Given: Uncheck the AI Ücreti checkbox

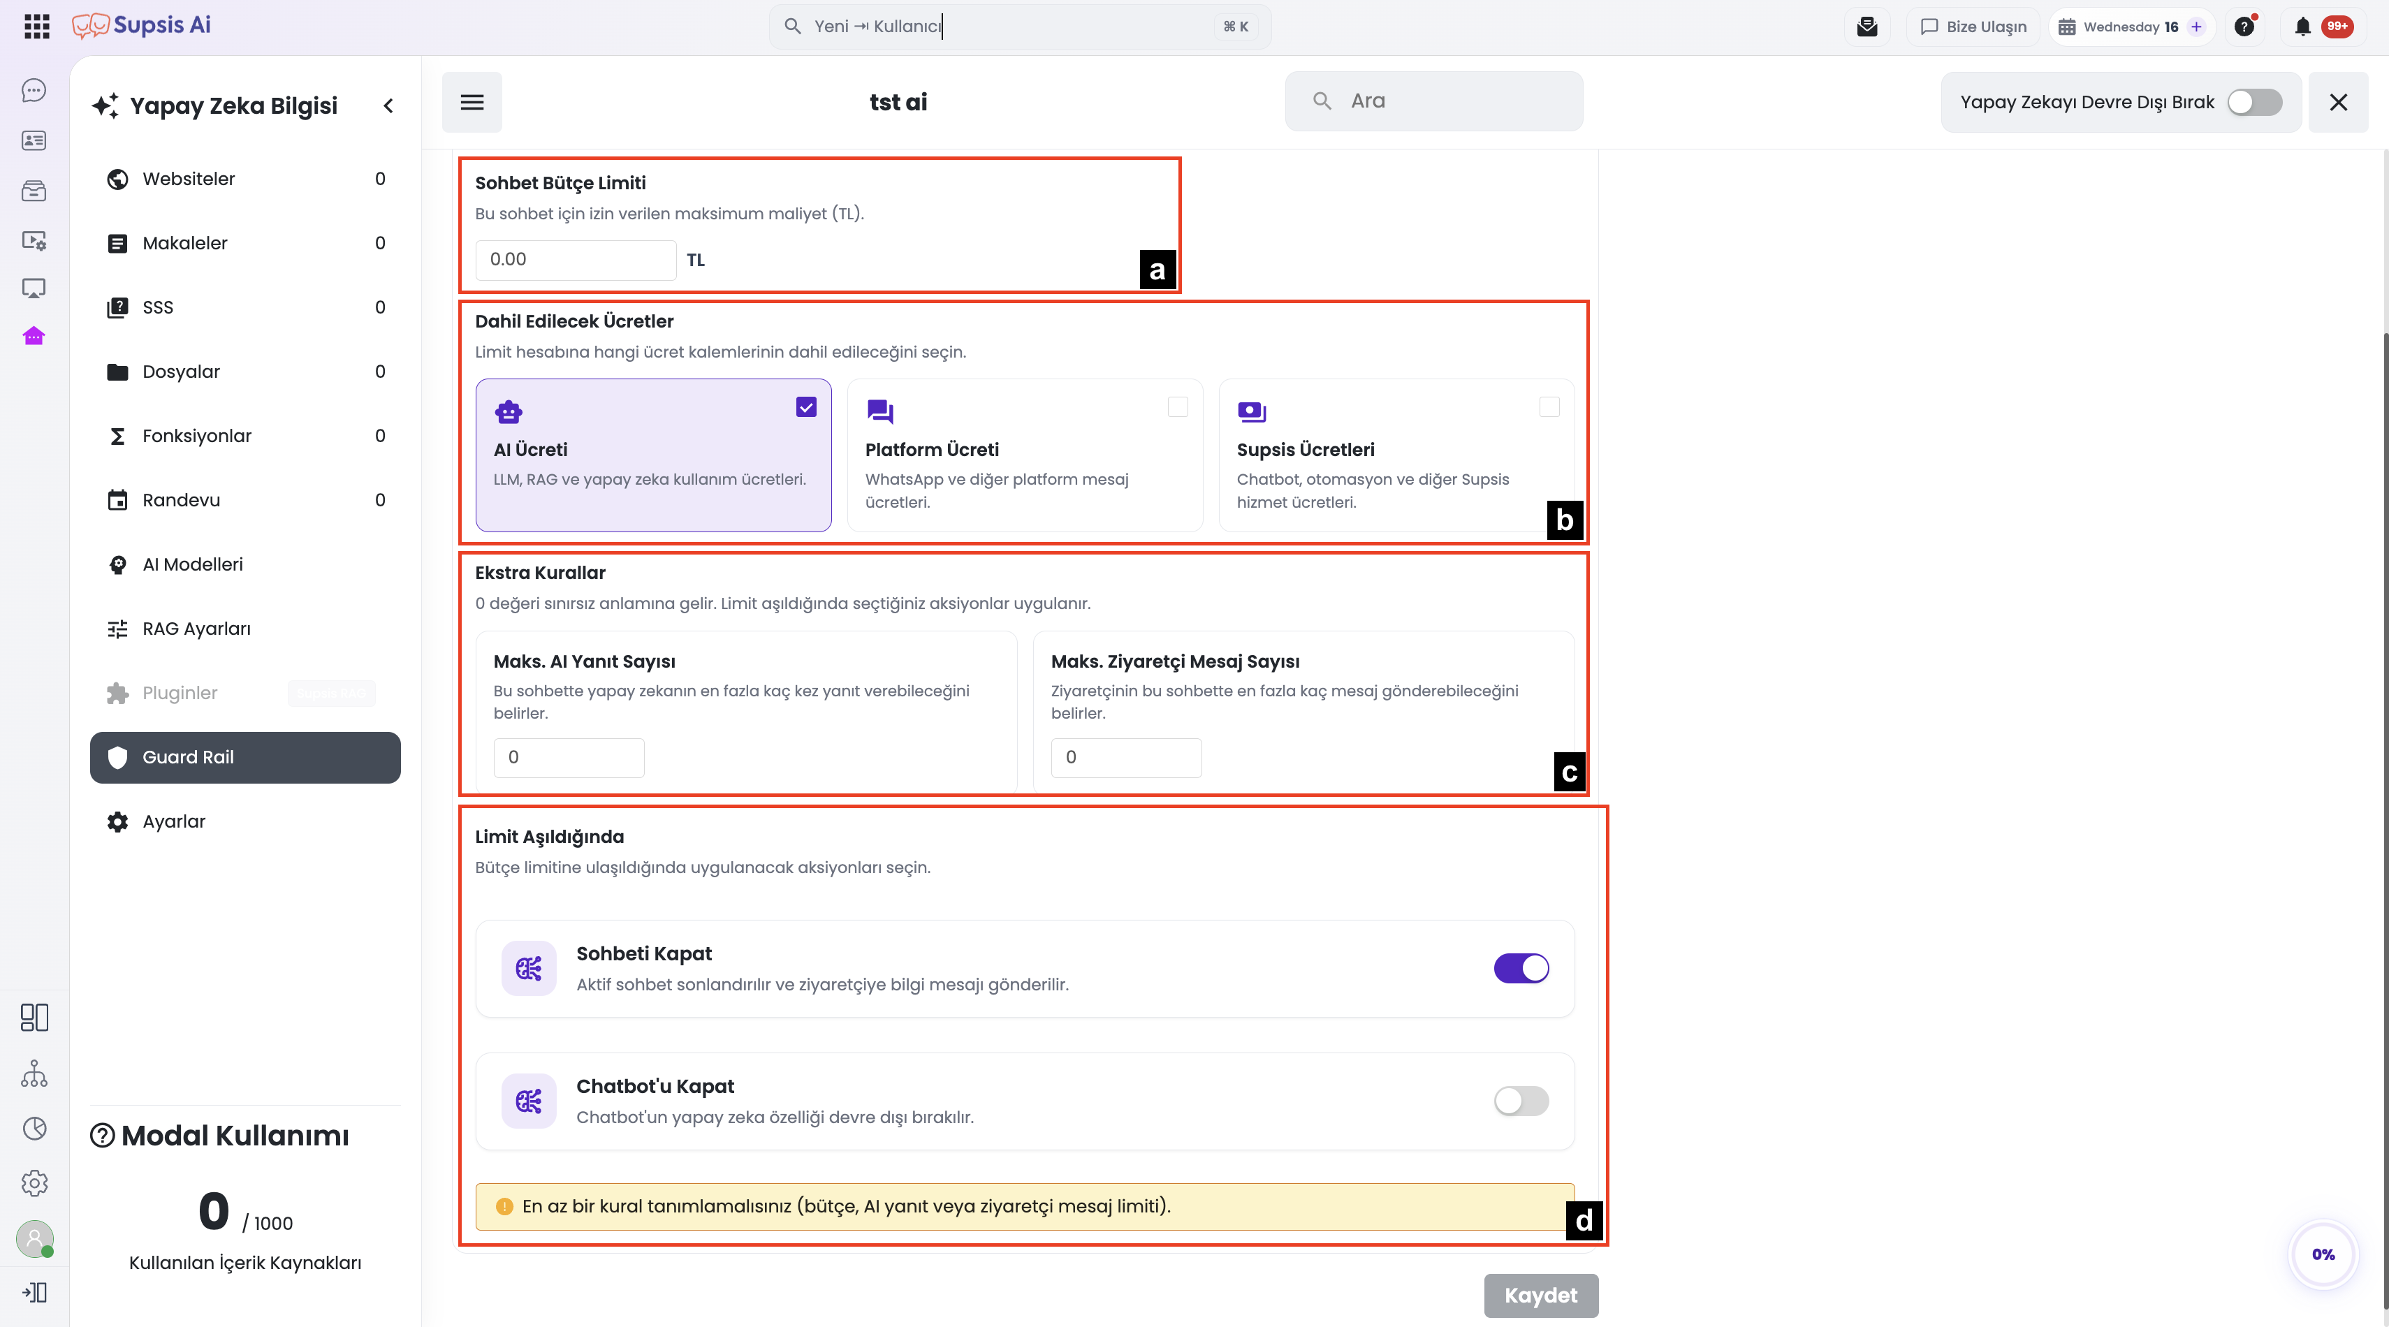Looking at the screenshot, I should (x=806, y=407).
